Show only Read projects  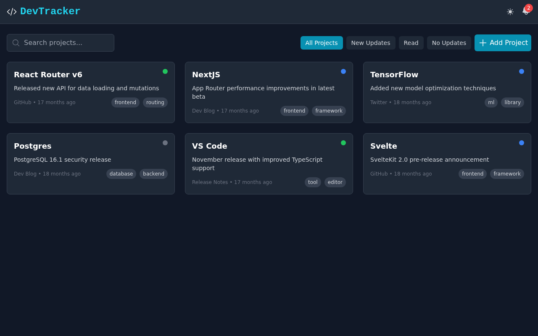click(x=411, y=43)
